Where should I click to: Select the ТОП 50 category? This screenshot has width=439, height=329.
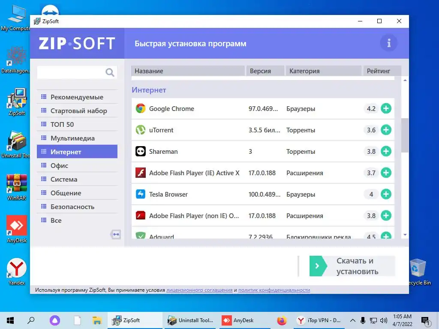pos(77,125)
